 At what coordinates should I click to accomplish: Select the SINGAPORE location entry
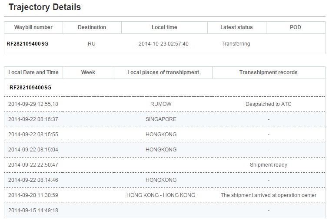tap(161, 119)
